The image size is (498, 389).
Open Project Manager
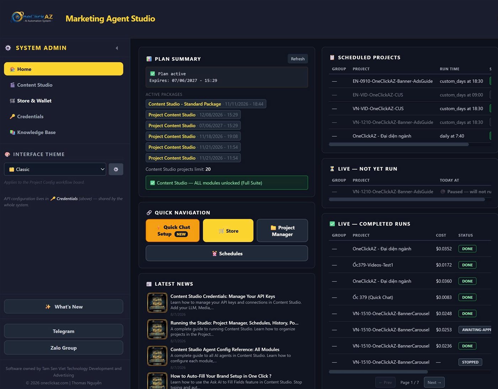[282, 231]
